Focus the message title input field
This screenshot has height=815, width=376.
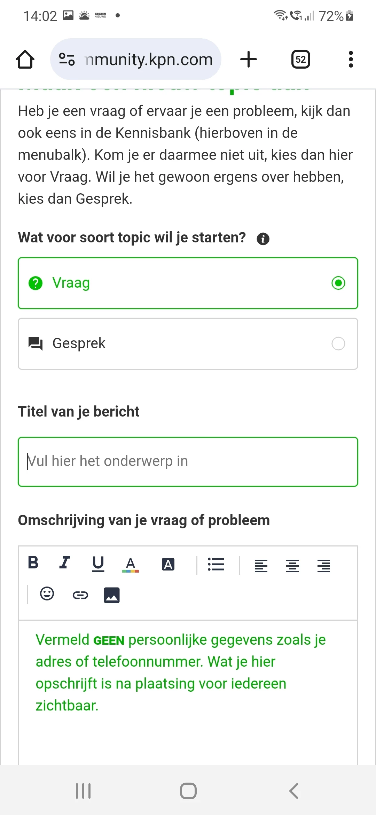click(188, 461)
